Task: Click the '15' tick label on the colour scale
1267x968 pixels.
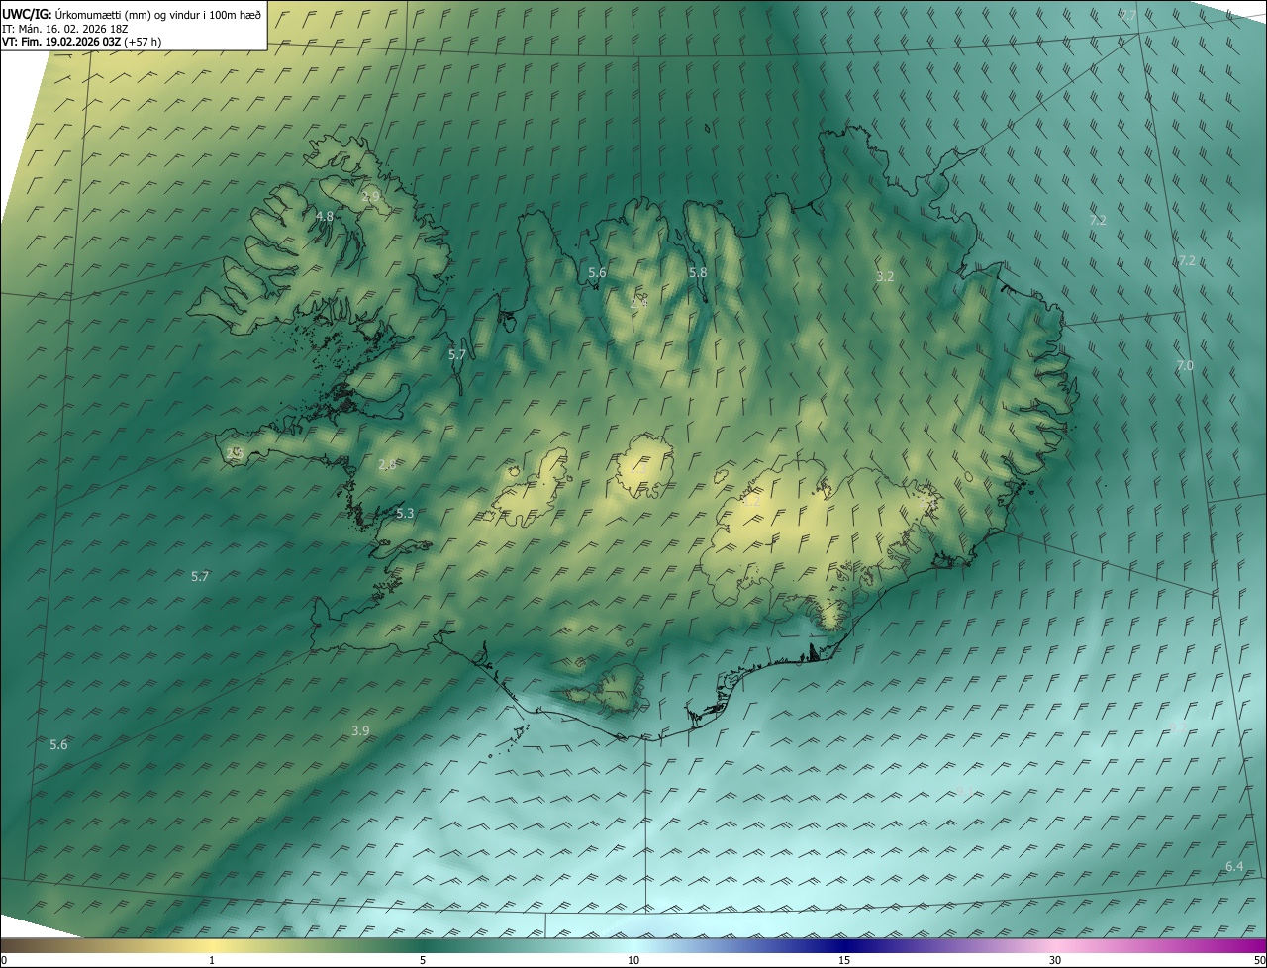Action: coord(844,960)
